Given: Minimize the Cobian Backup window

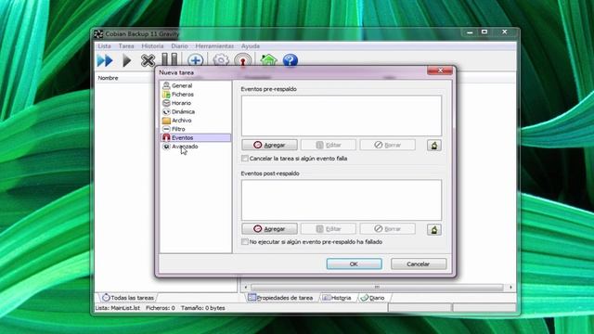Looking at the screenshot, I should tap(471, 32).
